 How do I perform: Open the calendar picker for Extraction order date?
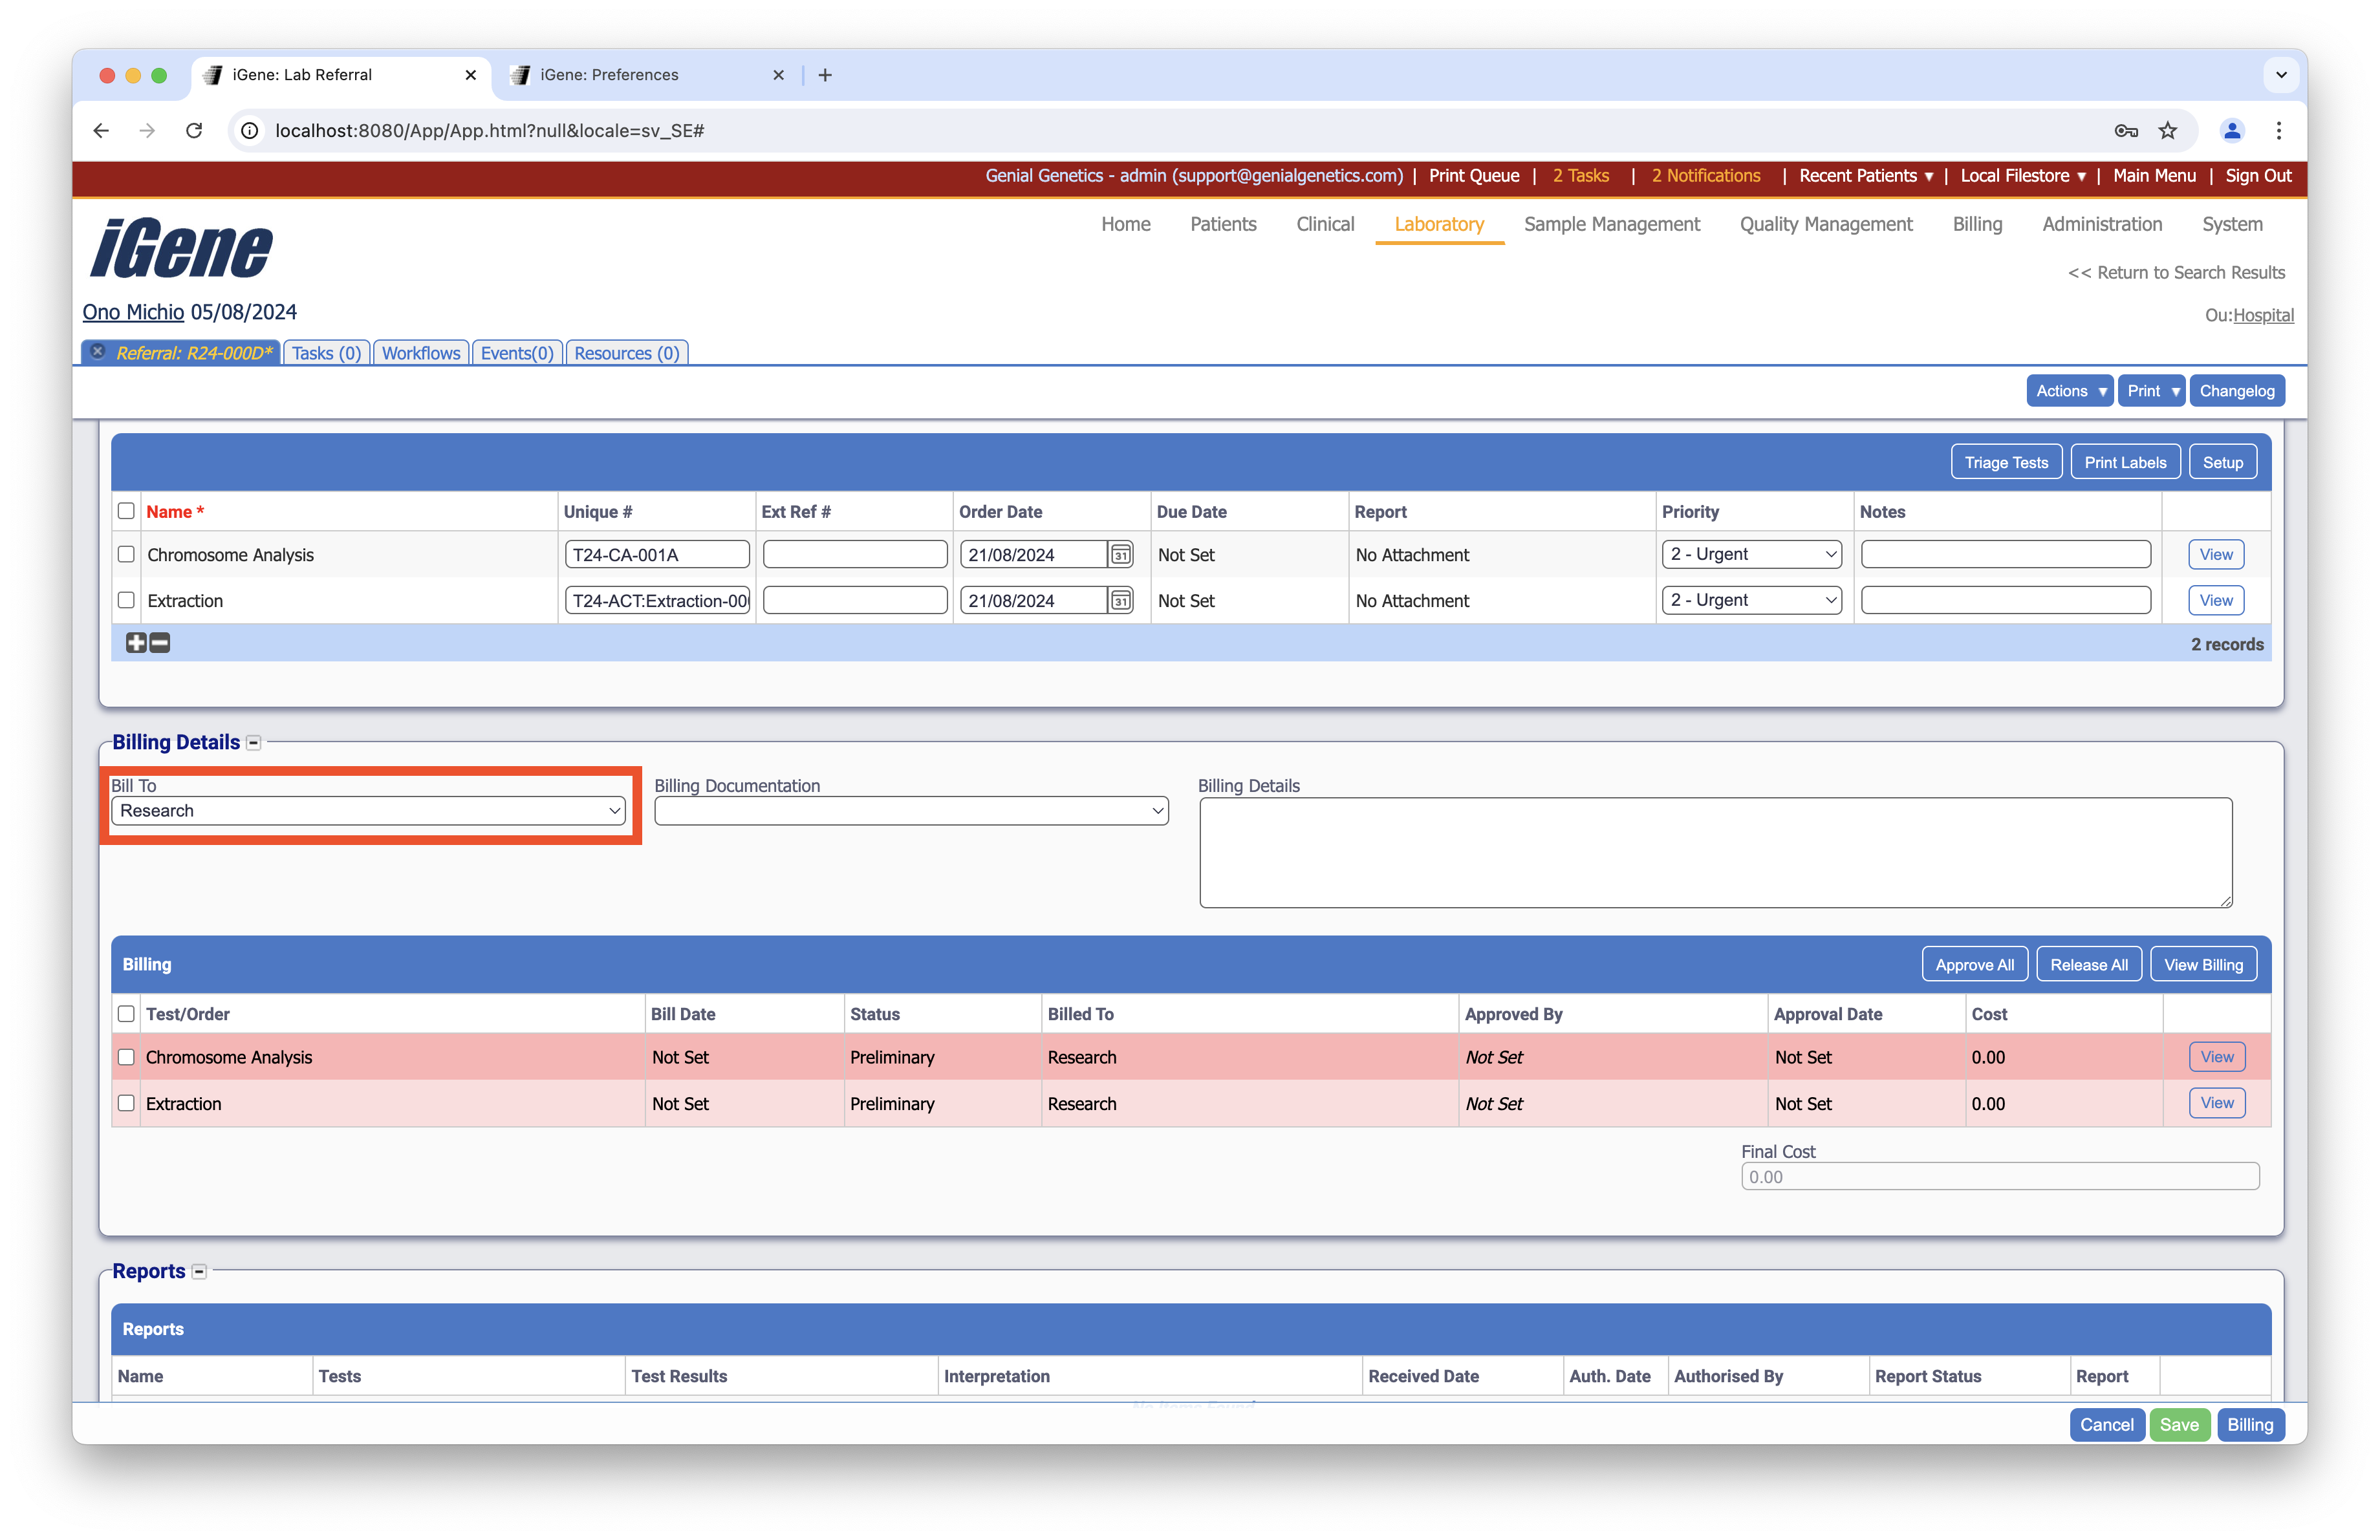[1121, 601]
